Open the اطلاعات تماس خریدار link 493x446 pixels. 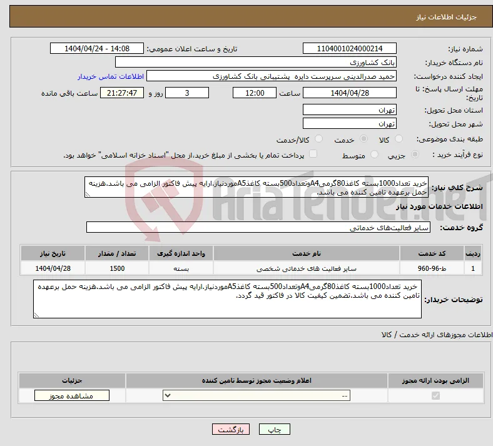click(x=111, y=76)
